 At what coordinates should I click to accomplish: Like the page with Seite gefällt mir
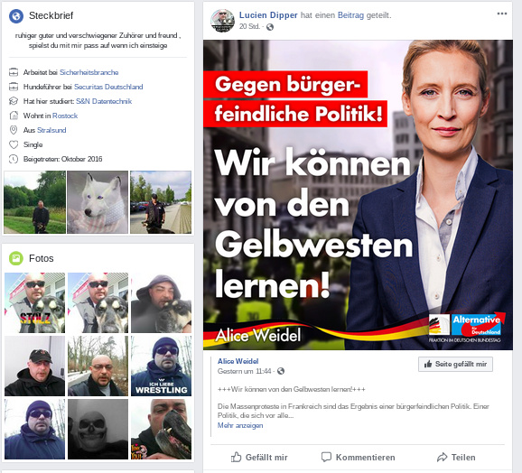455,365
